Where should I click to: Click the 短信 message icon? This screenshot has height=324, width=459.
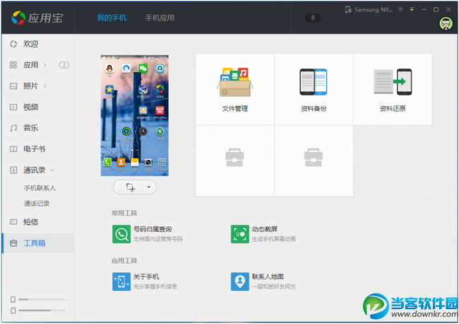point(13,222)
